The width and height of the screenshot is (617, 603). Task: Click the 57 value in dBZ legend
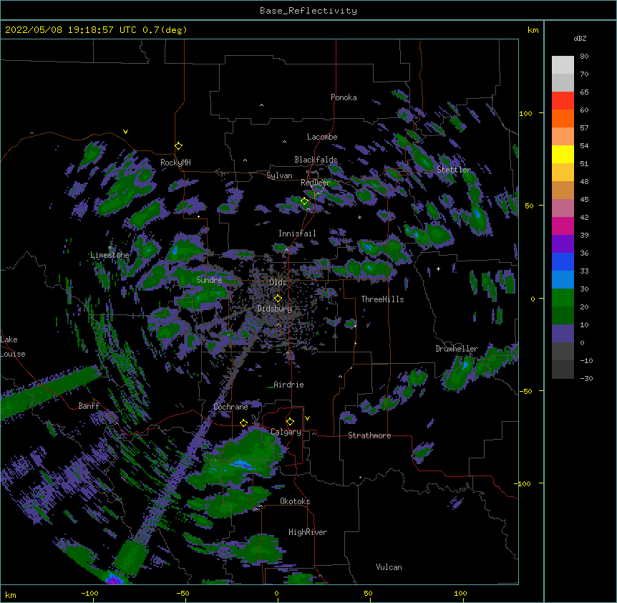[584, 128]
